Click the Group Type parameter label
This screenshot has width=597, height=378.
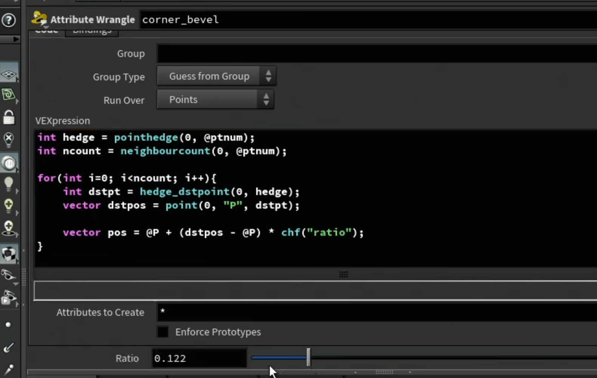[119, 77]
